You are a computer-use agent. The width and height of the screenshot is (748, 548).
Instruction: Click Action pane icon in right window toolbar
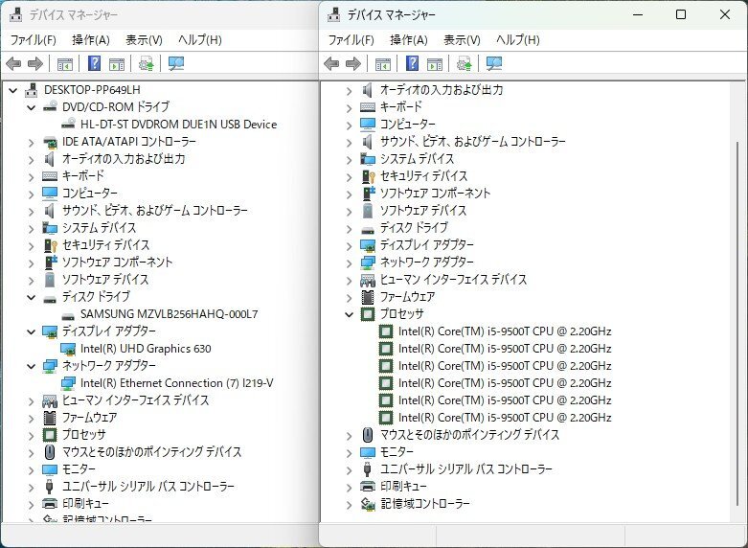435,63
